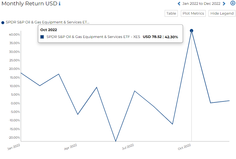236x159 pixels.
Task: Click the Oct 2022 x-axis label
Action: pyautogui.click(x=184, y=147)
